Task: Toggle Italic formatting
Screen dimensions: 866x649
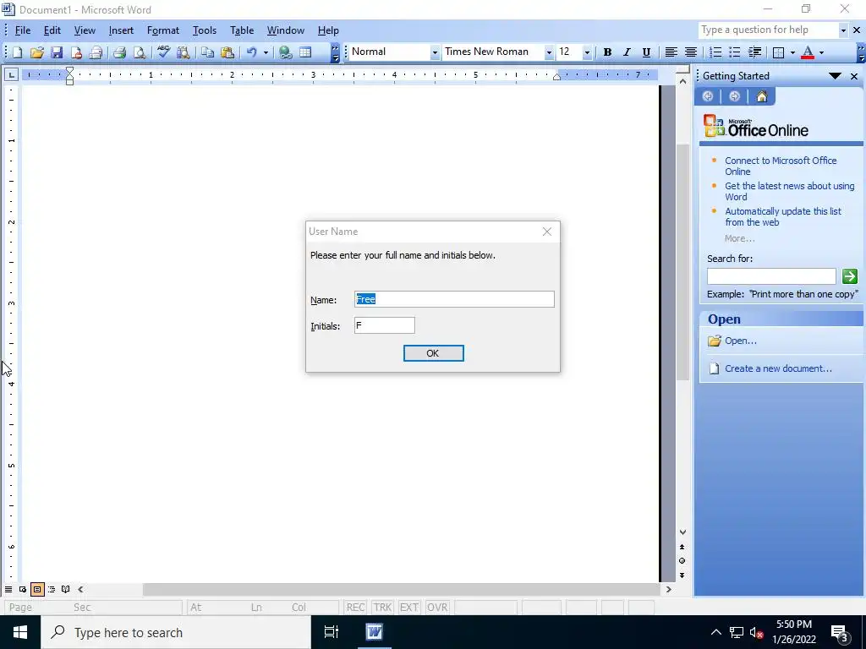Action: (x=627, y=52)
